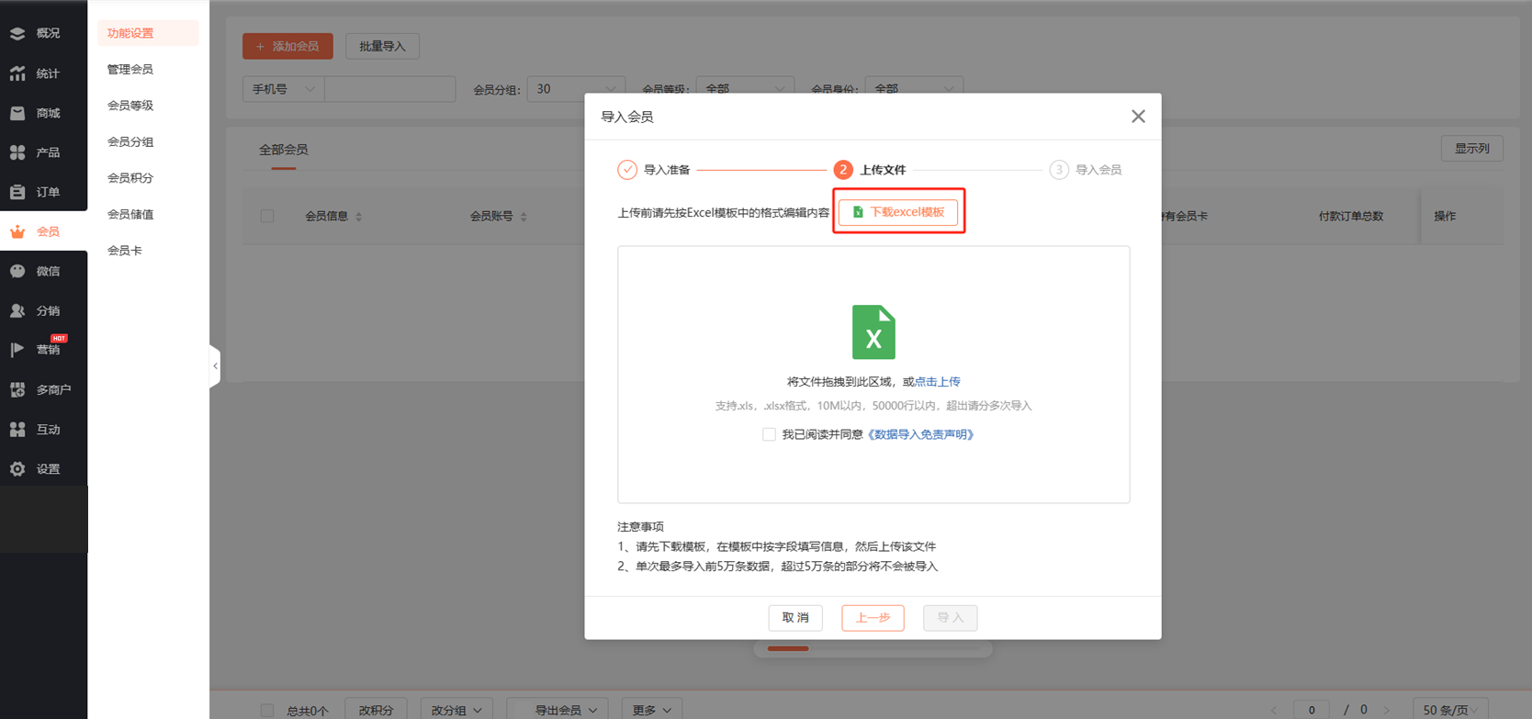This screenshot has height=719, width=1532.
Task: Open the 50条/页 page size dropdown
Action: [x=1450, y=710]
